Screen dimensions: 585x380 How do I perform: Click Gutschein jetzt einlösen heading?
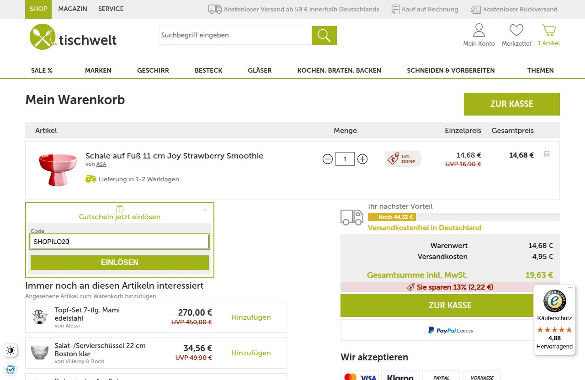point(120,217)
